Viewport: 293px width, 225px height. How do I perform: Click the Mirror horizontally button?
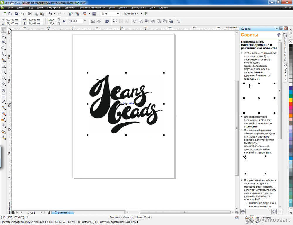coord(93,21)
